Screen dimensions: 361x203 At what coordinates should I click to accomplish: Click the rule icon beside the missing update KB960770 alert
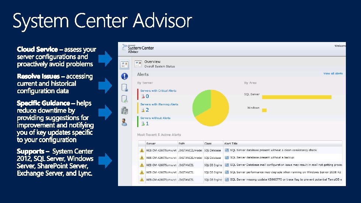click(x=227, y=179)
